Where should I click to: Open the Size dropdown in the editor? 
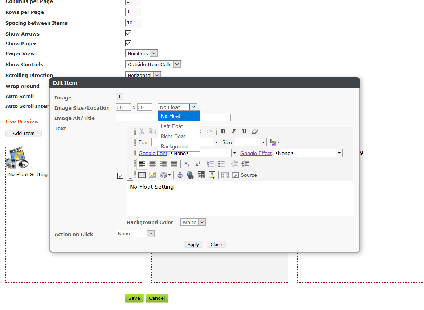(x=263, y=142)
